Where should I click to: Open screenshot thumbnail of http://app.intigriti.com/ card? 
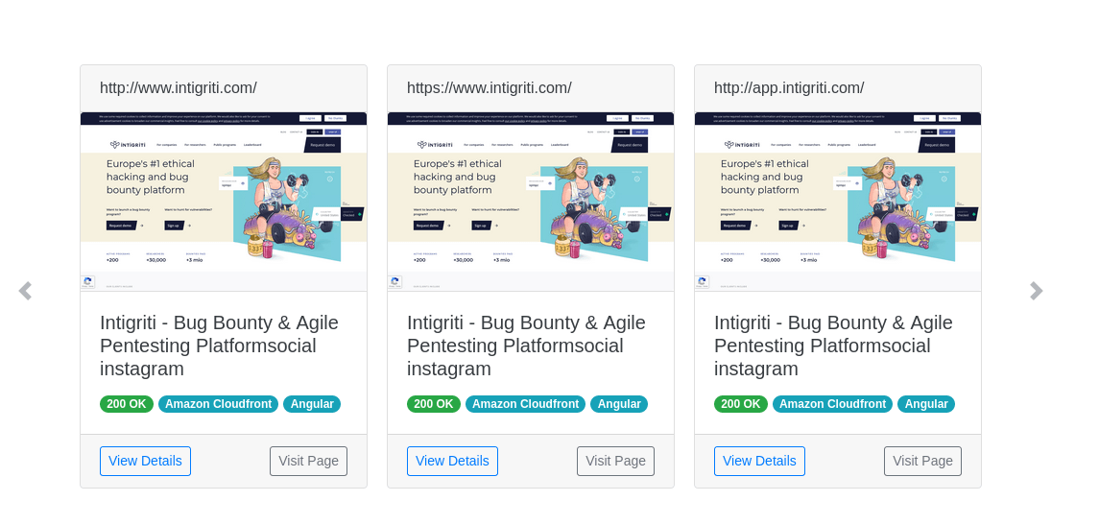coord(838,202)
